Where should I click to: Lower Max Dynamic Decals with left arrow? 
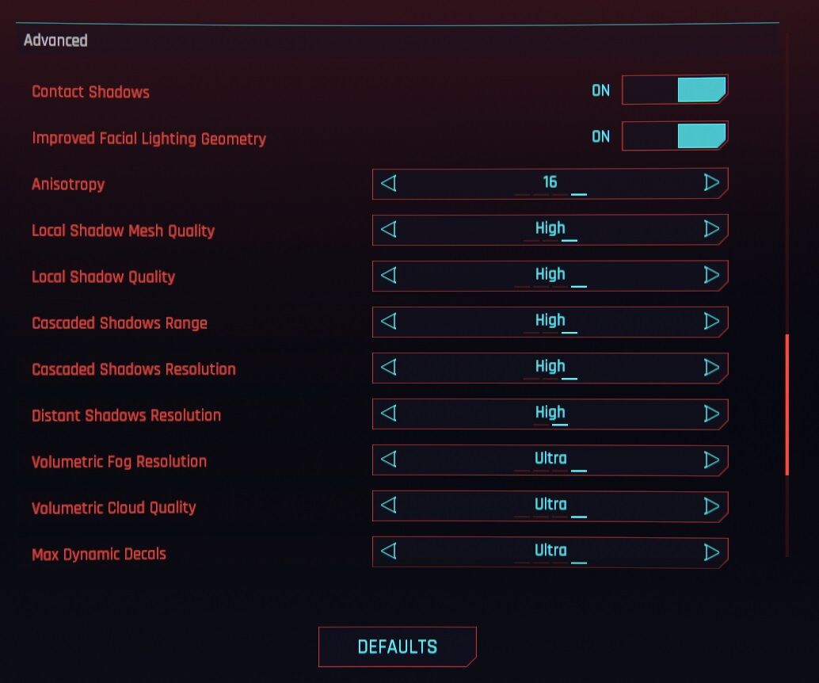[389, 551]
